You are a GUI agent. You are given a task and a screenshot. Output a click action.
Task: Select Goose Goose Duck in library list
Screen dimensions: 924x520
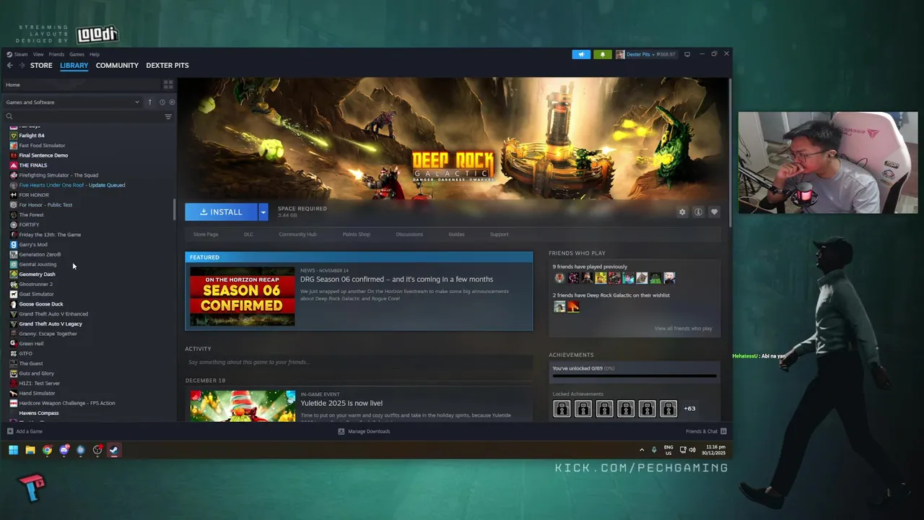point(41,304)
